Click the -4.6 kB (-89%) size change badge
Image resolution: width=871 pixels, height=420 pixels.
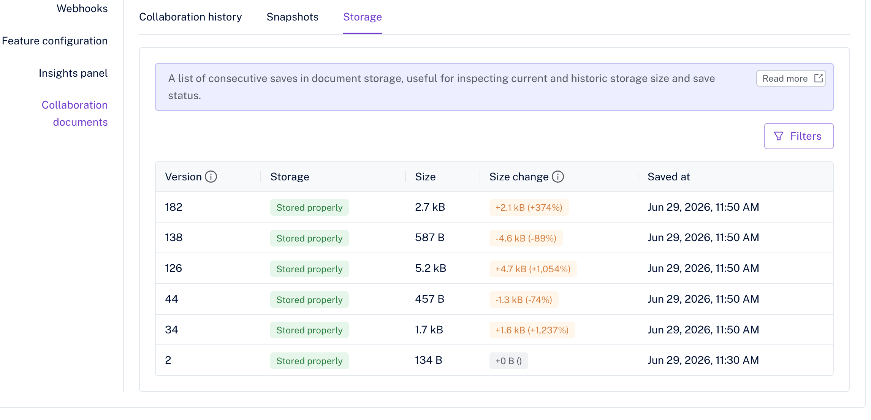pos(526,238)
